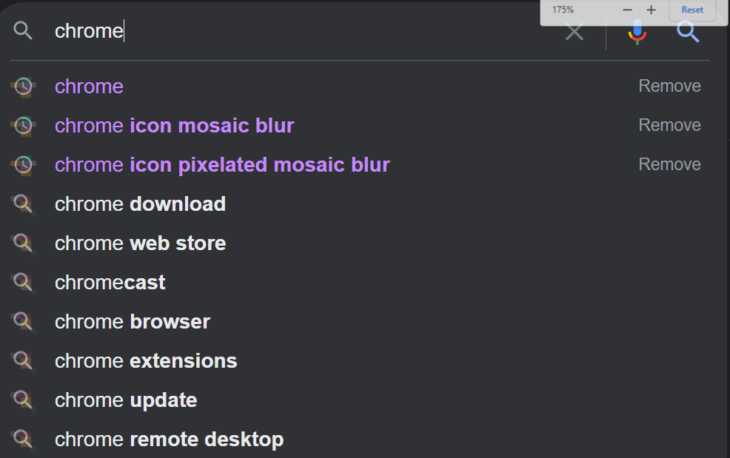The height and width of the screenshot is (458, 730).
Task: Remove 'chrome' from search history
Action: [669, 87]
